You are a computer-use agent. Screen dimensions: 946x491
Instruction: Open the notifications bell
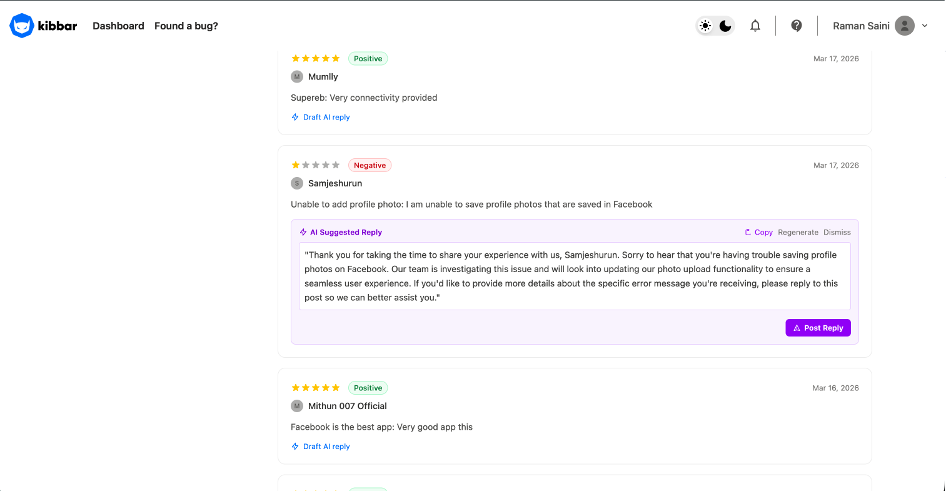click(755, 26)
